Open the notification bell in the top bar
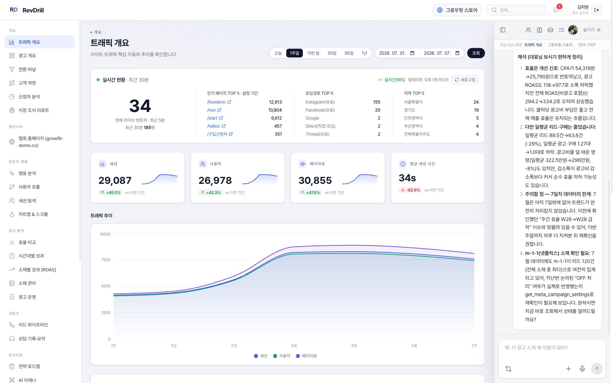613x383 pixels. pyautogui.click(x=556, y=10)
